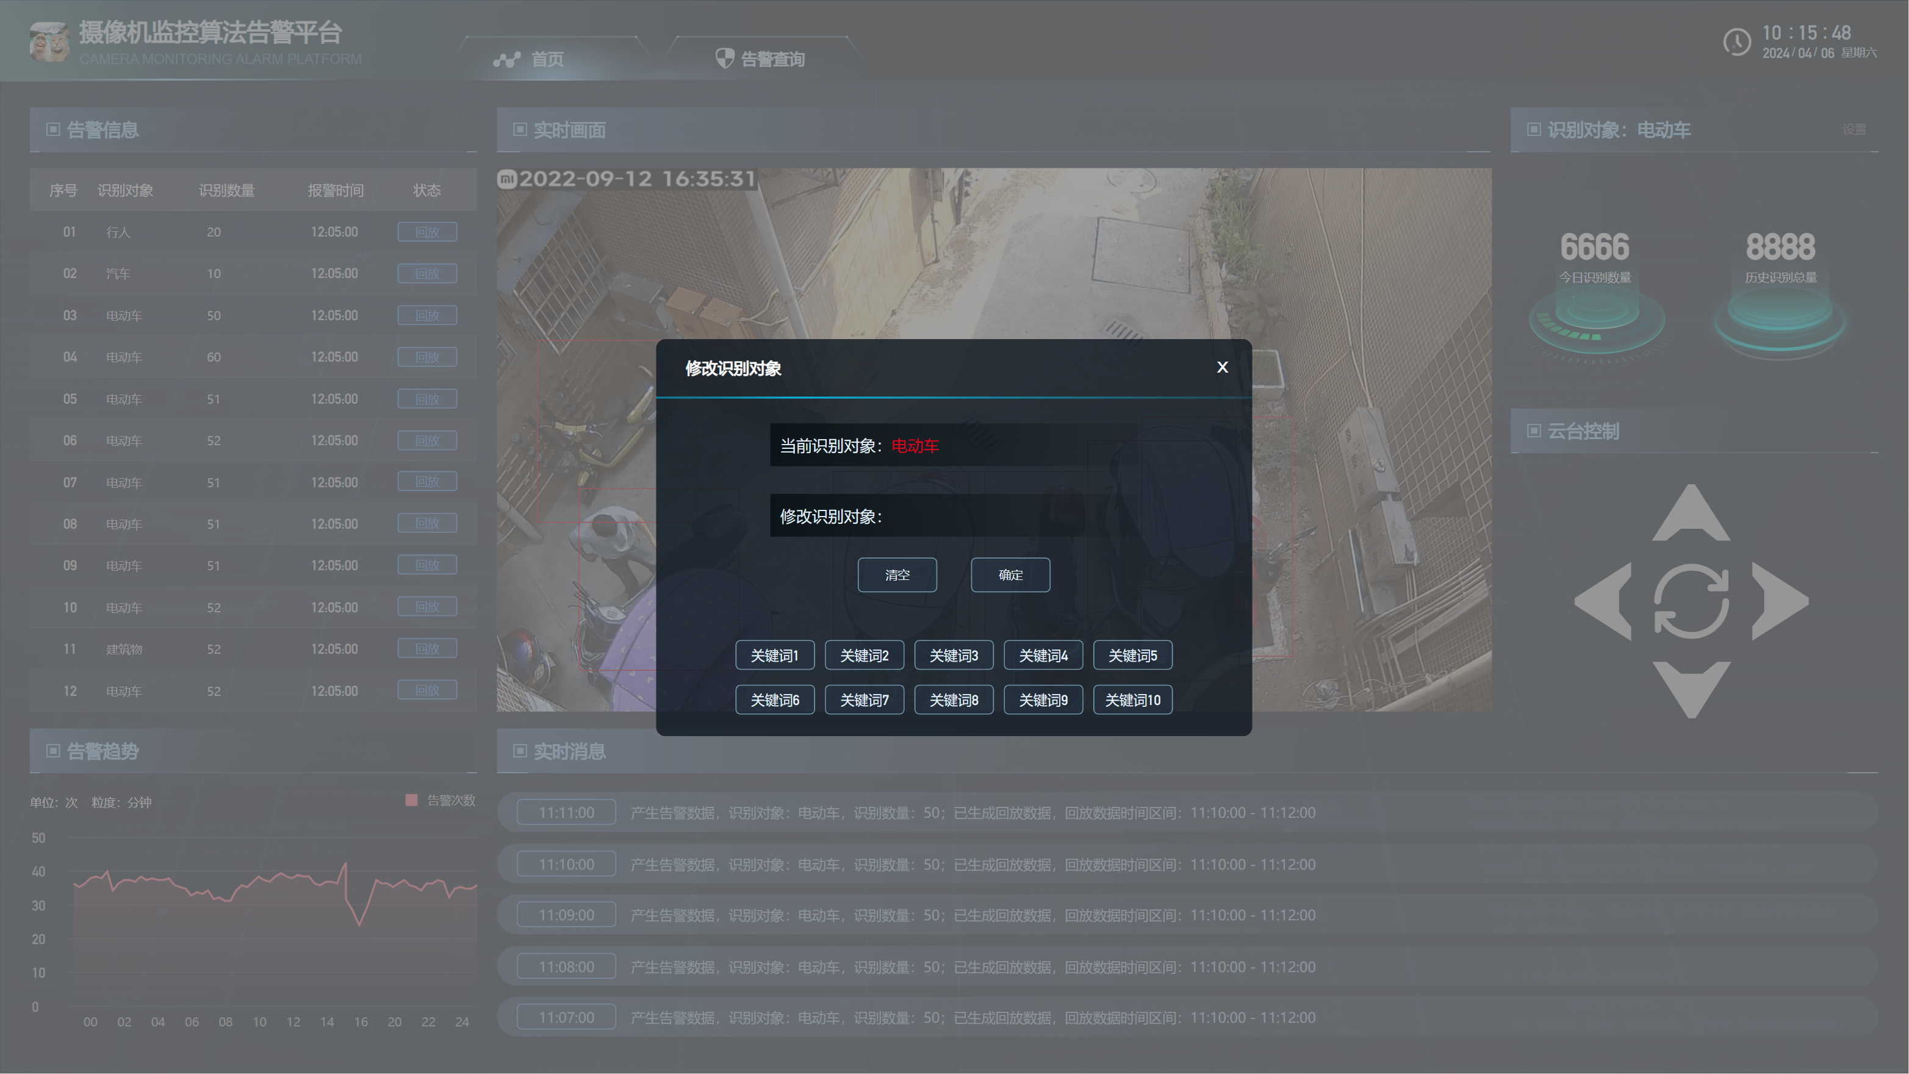Confirm with the 确定 button
The image size is (1909, 1074).
point(1010,575)
